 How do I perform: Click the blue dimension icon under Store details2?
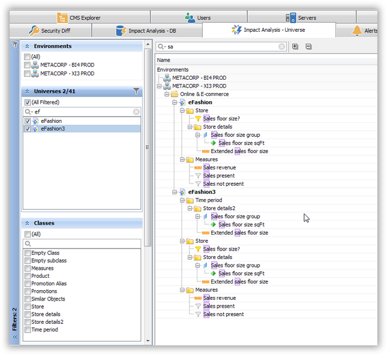(205, 216)
